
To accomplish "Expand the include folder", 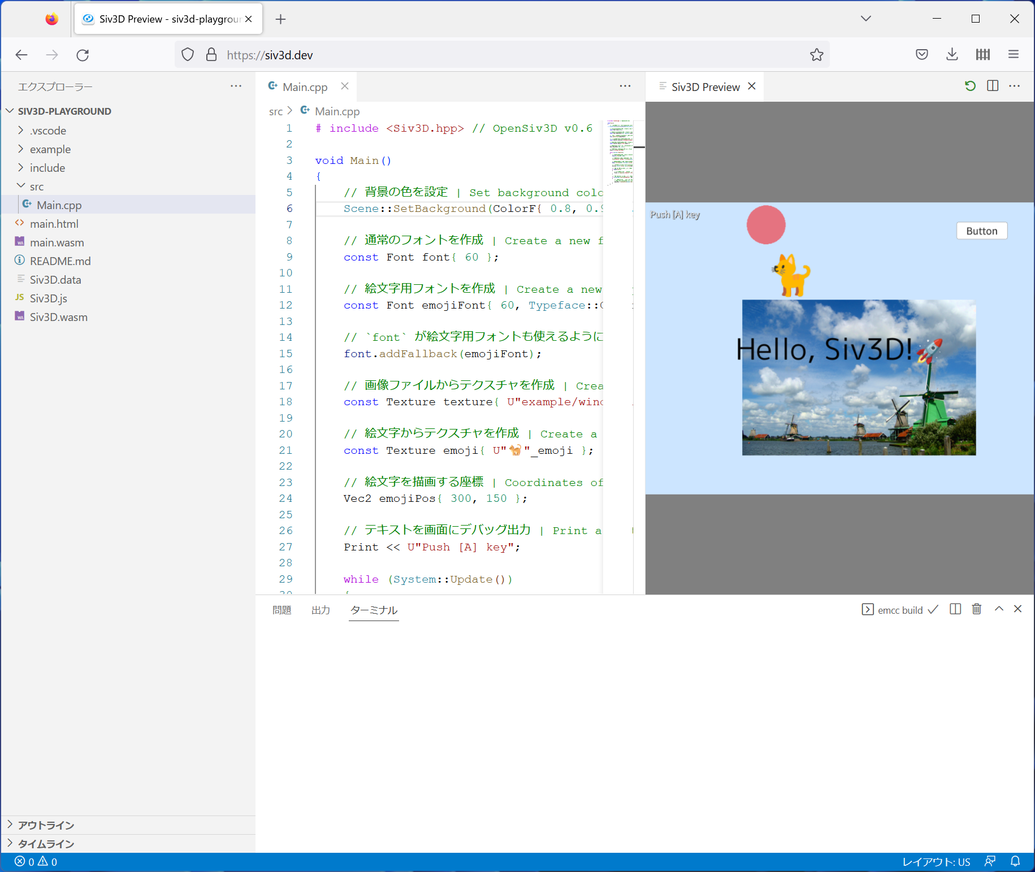I will tap(47, 167).
